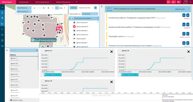The height and width of the screenshot is (102, 193).
Task: Click the map zoom slider
Action: tap(41, 8)
